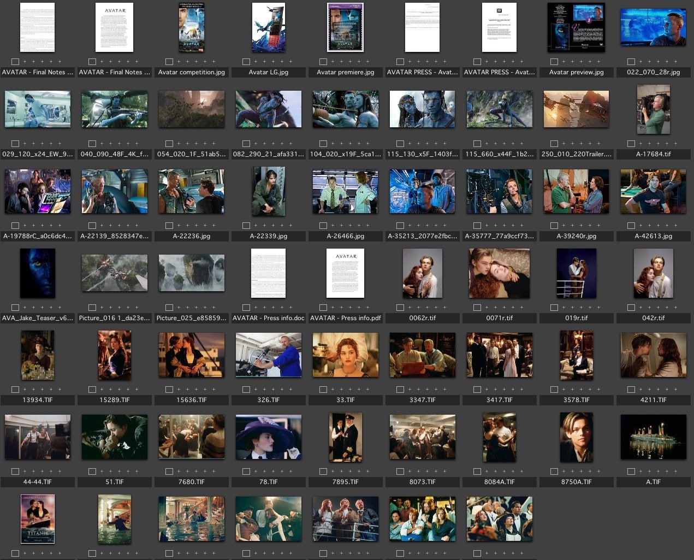Tick the 7895.TIF checkbox
Screen dimensions: 694x560
coord(323,471)
